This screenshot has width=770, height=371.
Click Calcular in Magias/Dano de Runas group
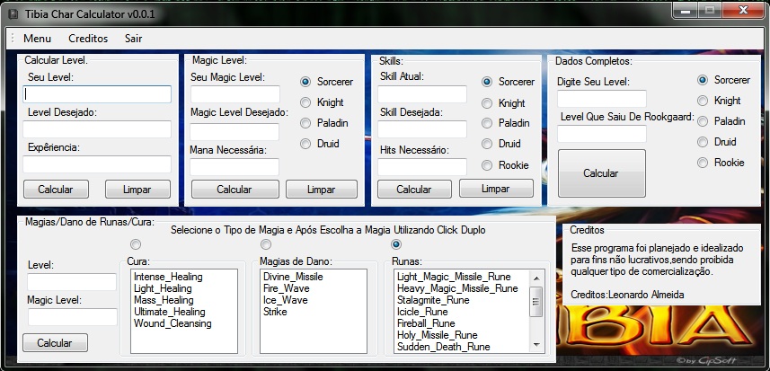coord(55,342)
